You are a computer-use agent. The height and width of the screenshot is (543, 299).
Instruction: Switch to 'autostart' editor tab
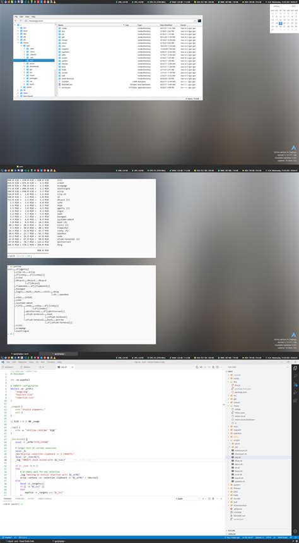(x=9, y=367)
